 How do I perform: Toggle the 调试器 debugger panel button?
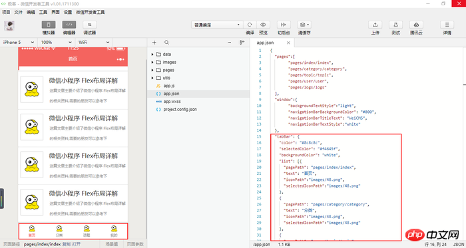89,25
